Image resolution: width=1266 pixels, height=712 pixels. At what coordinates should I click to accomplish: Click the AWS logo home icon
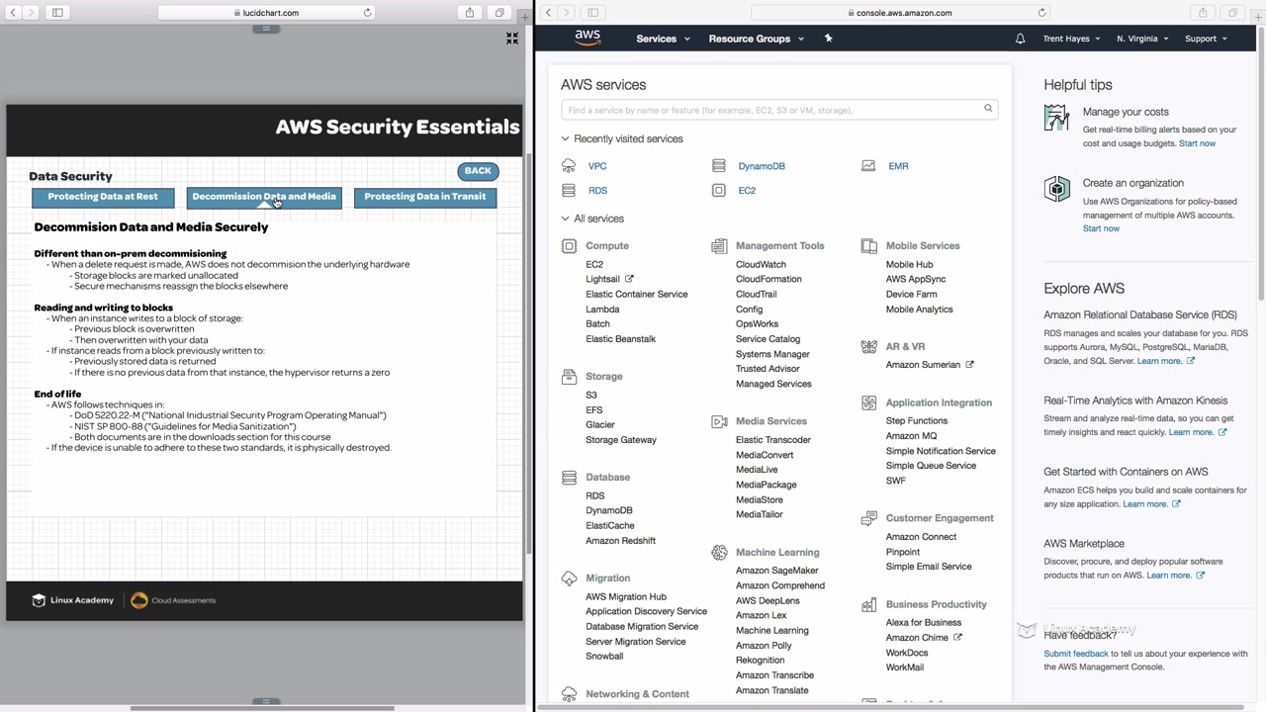coord(588,38)
